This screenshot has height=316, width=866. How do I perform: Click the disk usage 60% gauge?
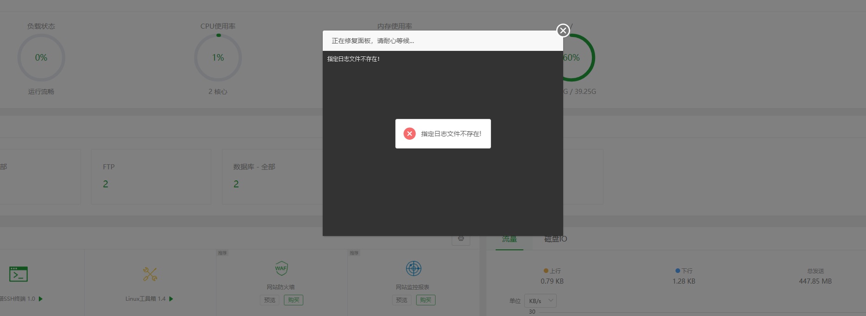579,58
